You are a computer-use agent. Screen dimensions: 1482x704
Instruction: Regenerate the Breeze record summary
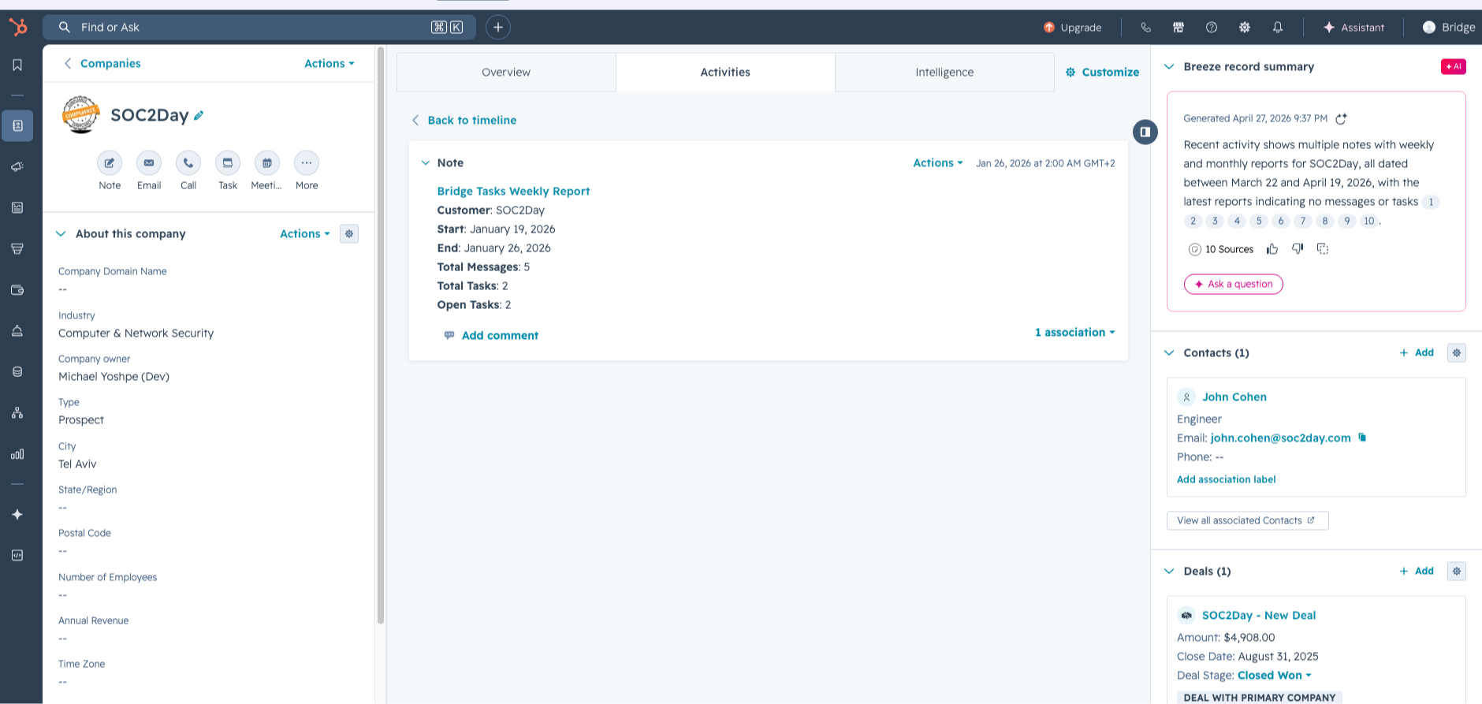(1341, 118)
